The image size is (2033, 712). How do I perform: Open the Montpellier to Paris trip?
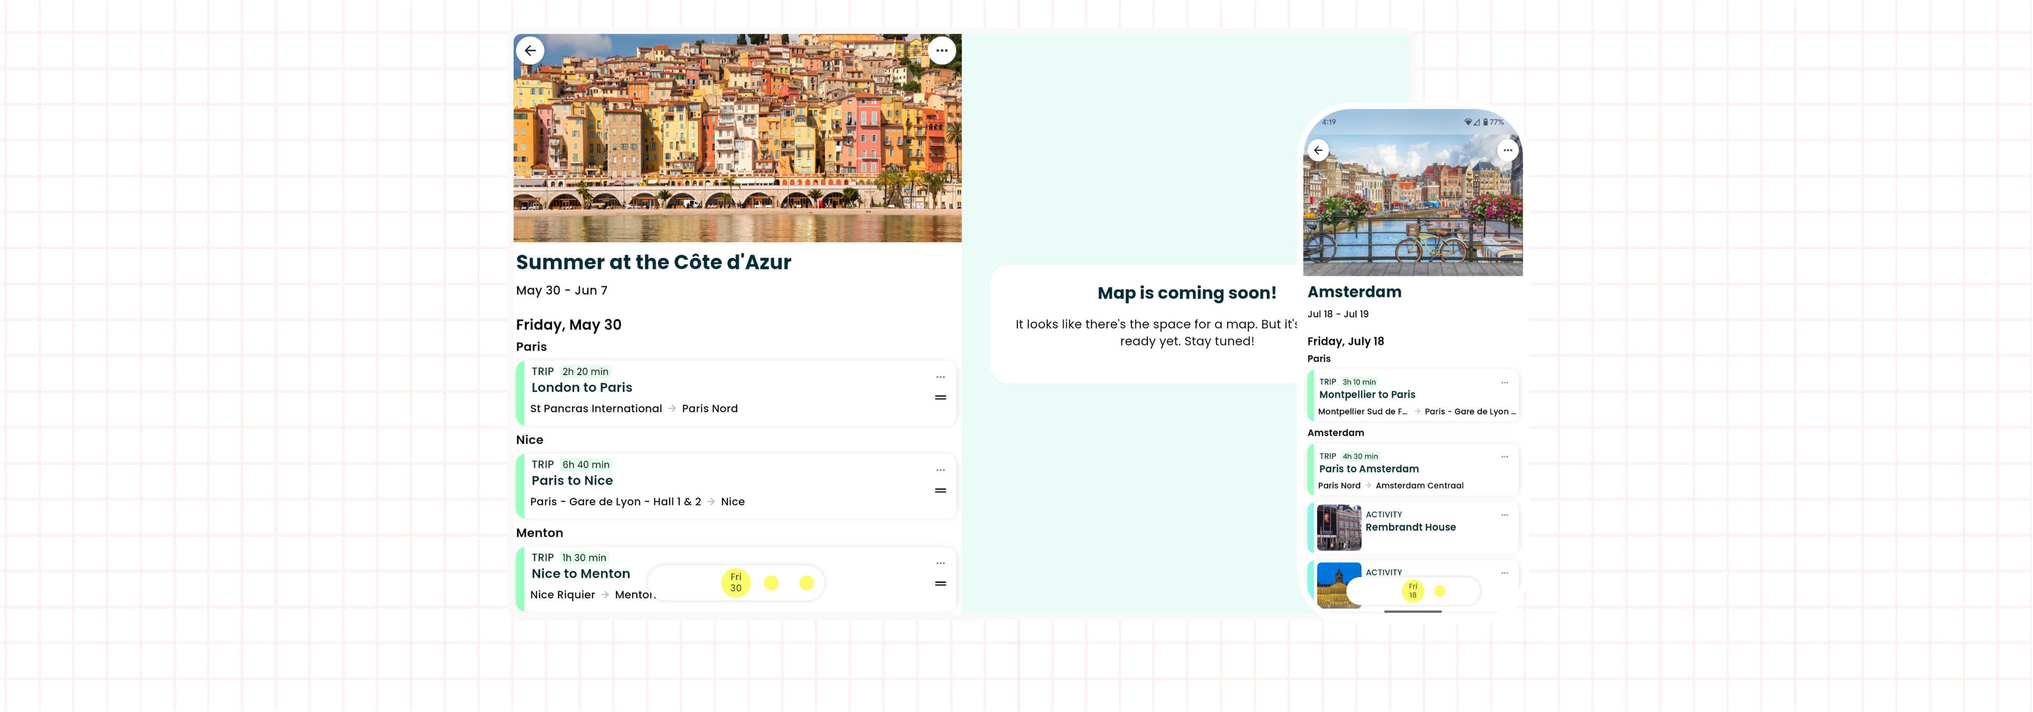point(1413,395)
